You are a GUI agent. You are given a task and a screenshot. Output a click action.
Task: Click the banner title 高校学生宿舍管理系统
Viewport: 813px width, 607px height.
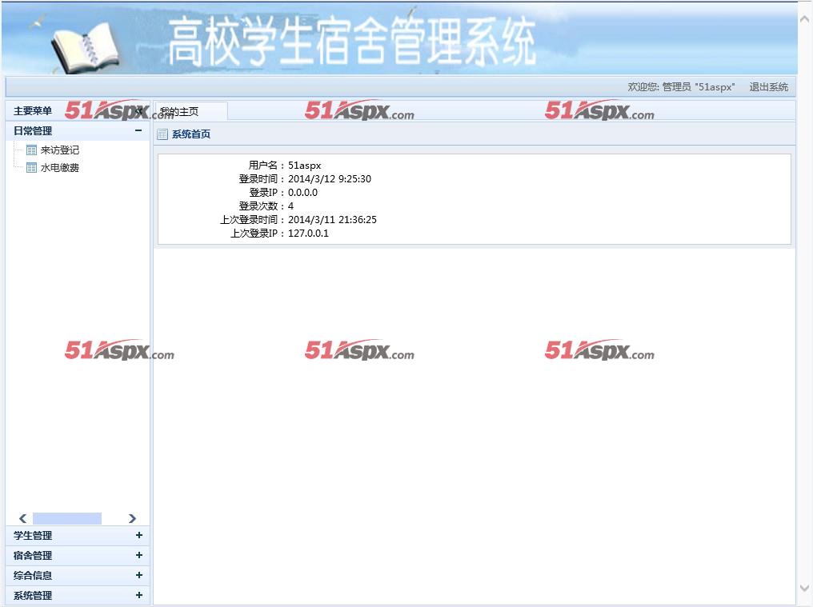tap(351, 42)
